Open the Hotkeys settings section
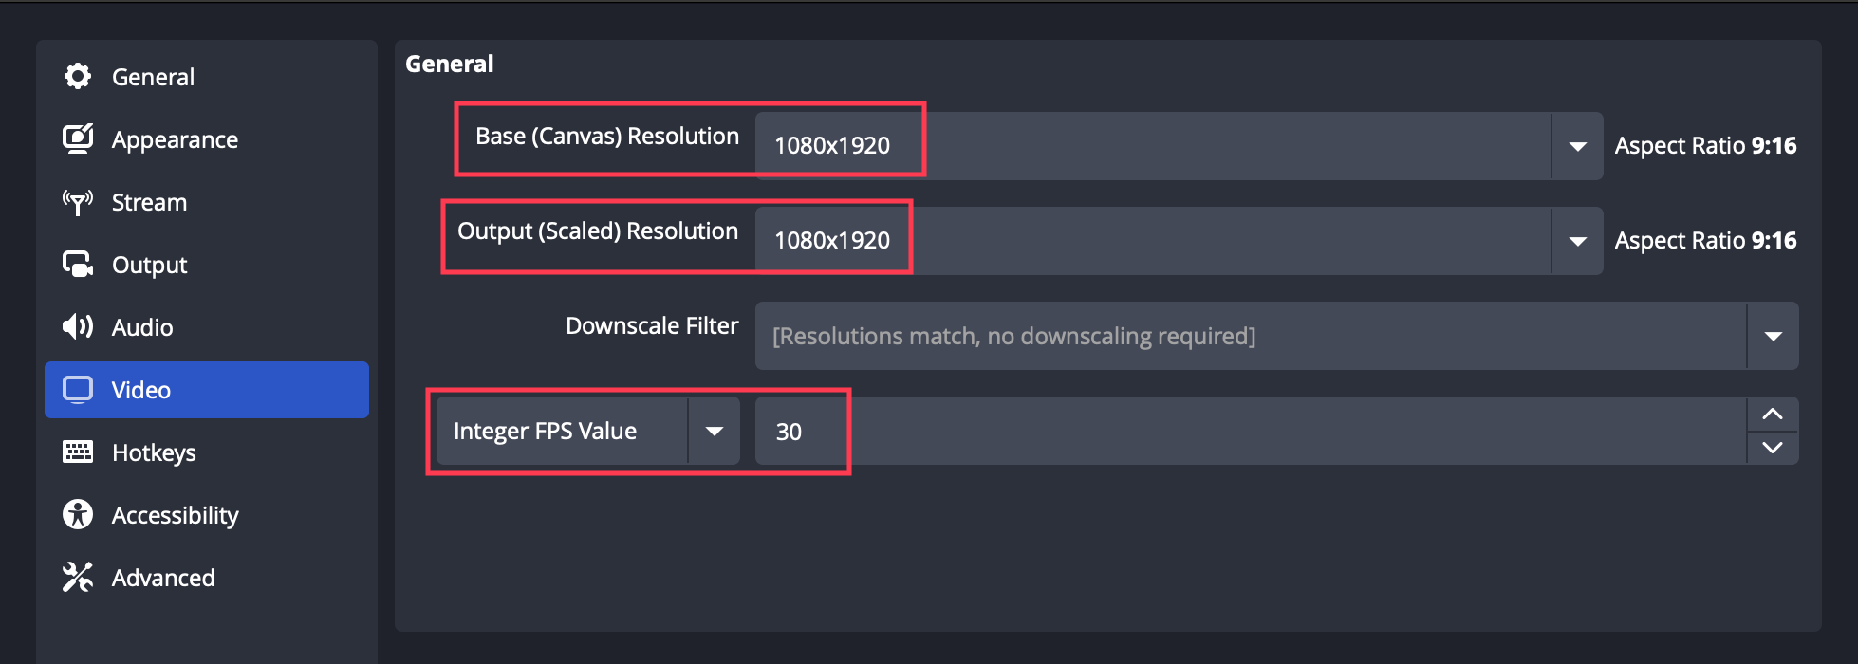The width and height of the screenshot is (1858, 664). pyautogui.click(x=154, y=452)
